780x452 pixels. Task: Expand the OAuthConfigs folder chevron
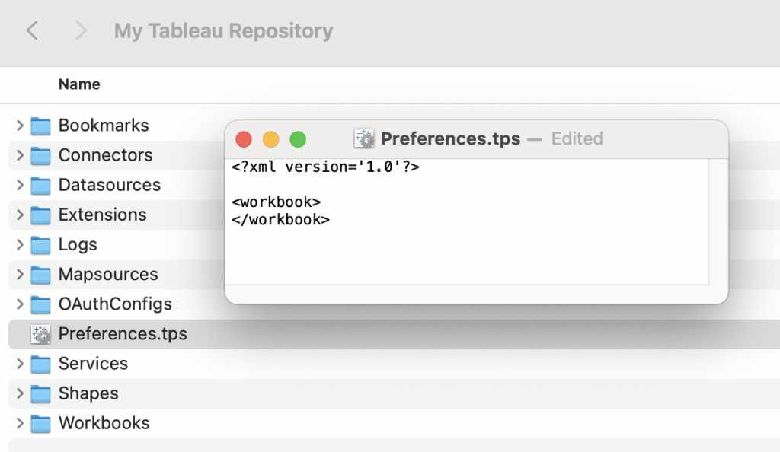point(20,304)
